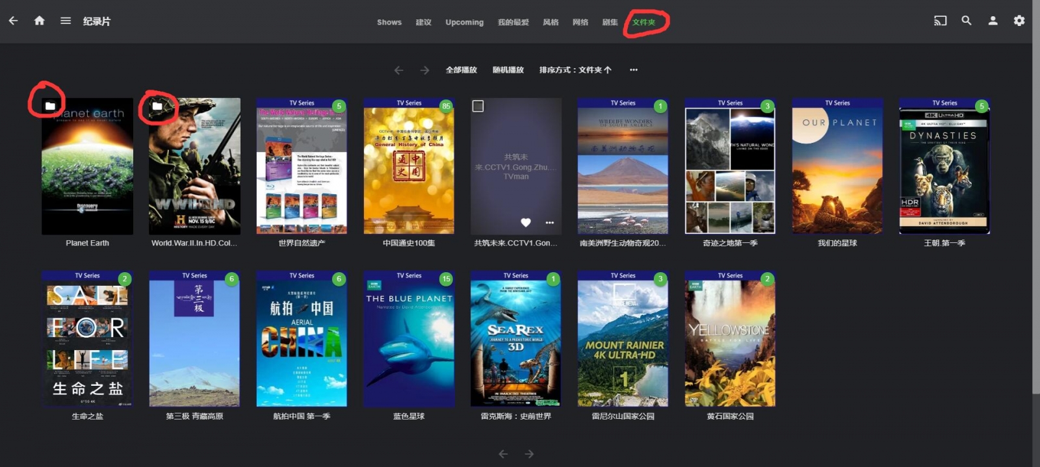Screen dimensions: 1040x467
Task: Open the 排序方式 文件夹 sort dropdown
Action: pos(575,70)
